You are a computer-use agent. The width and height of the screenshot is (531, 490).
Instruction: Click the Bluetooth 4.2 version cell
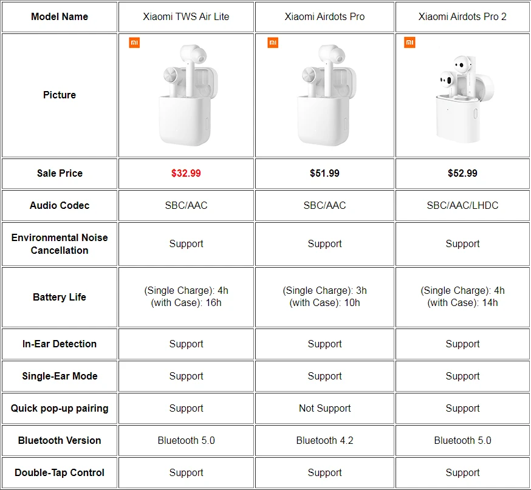coord(324,440)
